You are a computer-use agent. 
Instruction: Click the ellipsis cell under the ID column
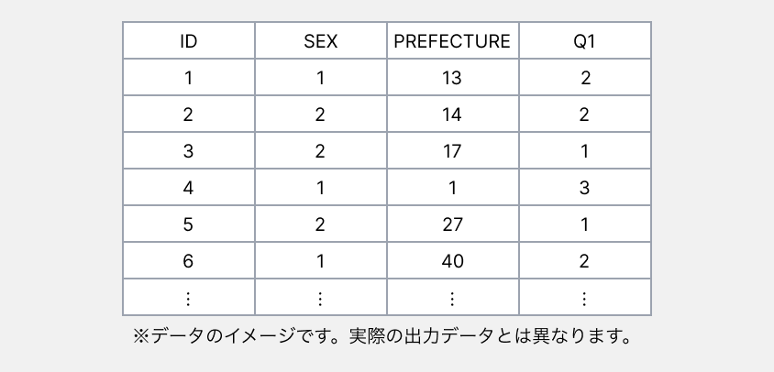point(189,298)
